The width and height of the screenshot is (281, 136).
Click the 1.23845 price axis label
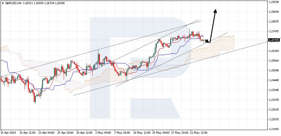coord(274,90)
